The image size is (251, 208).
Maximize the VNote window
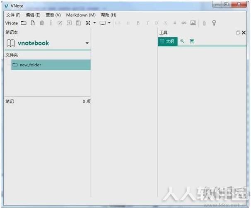226,5
